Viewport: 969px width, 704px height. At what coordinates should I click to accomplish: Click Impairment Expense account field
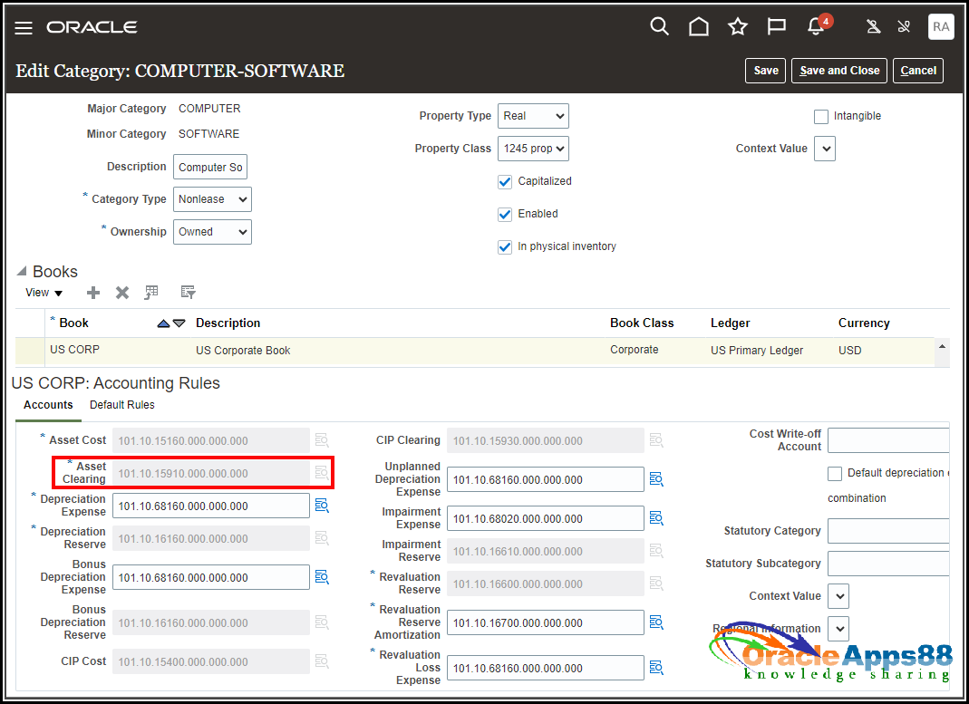(x=545, y=518)
